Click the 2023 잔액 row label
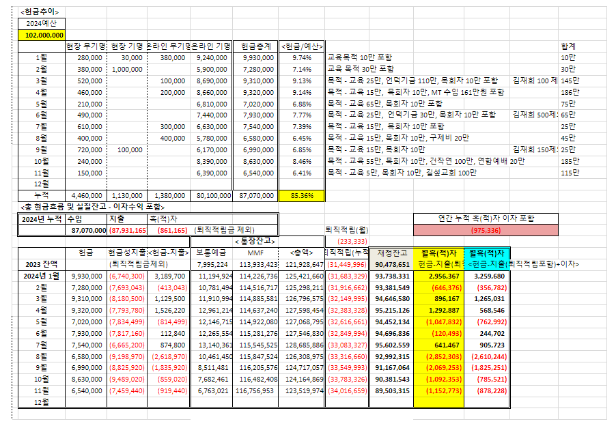Viewport: 616px width, 428px height. point(41,265)
